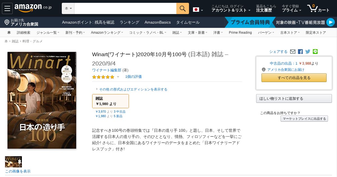The height and width of the screenshot is (177, 337).
Task: Share via the email envelope icon
Action: 293,52
